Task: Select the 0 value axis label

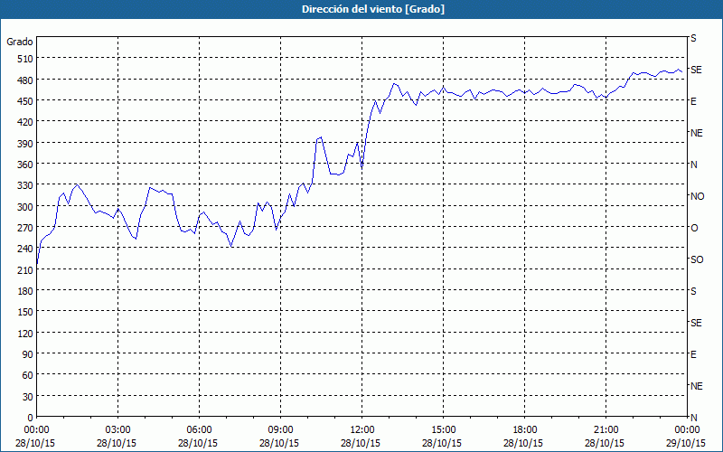Action: pos(31,418)
